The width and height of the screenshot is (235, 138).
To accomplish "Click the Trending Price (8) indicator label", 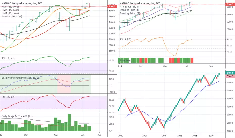I will coord(129,10).
